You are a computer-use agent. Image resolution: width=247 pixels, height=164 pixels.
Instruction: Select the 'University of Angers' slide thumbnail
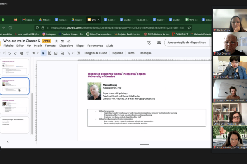coord(15,125)
